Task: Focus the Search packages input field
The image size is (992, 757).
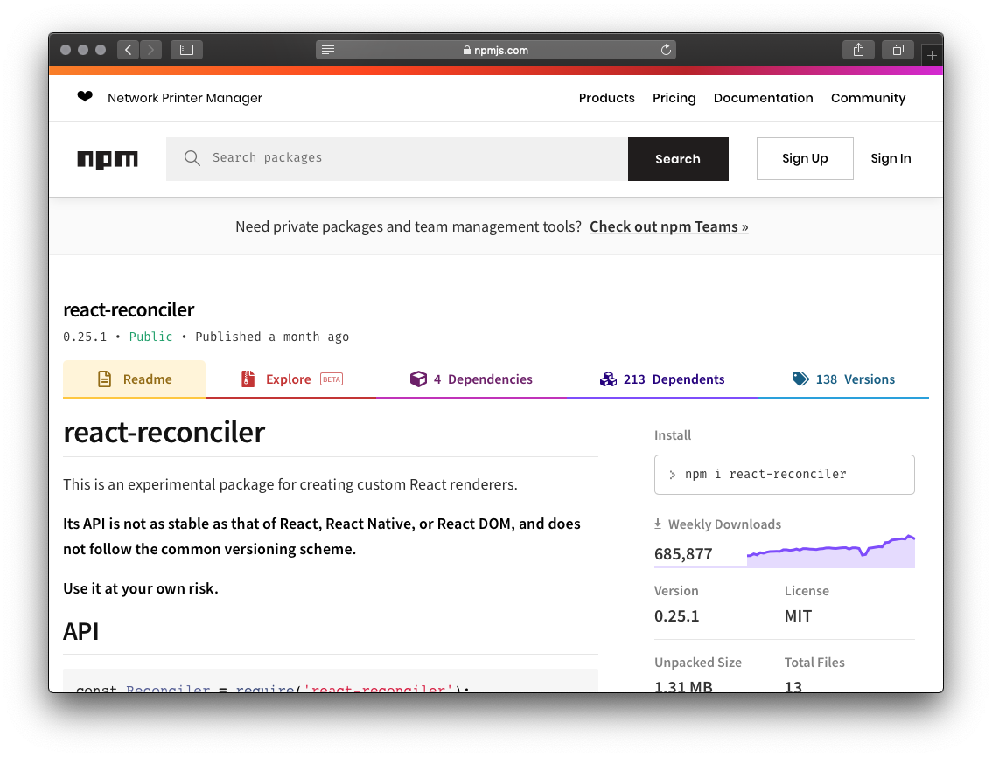Action: [397, 159]
